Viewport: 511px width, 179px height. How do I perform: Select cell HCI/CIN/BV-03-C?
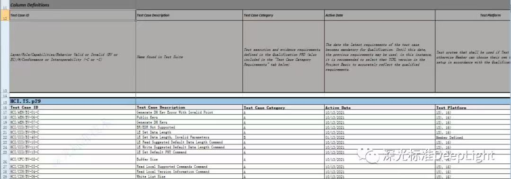pyautogui.click(x=73, y=167)
